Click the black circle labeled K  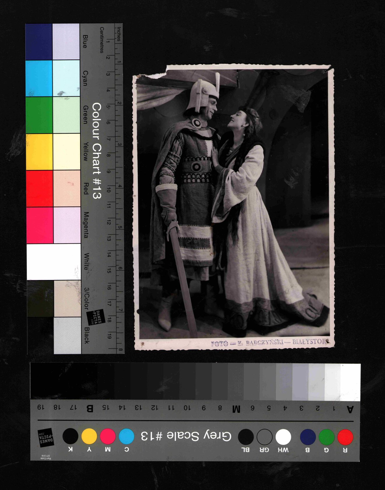(70, 436)
